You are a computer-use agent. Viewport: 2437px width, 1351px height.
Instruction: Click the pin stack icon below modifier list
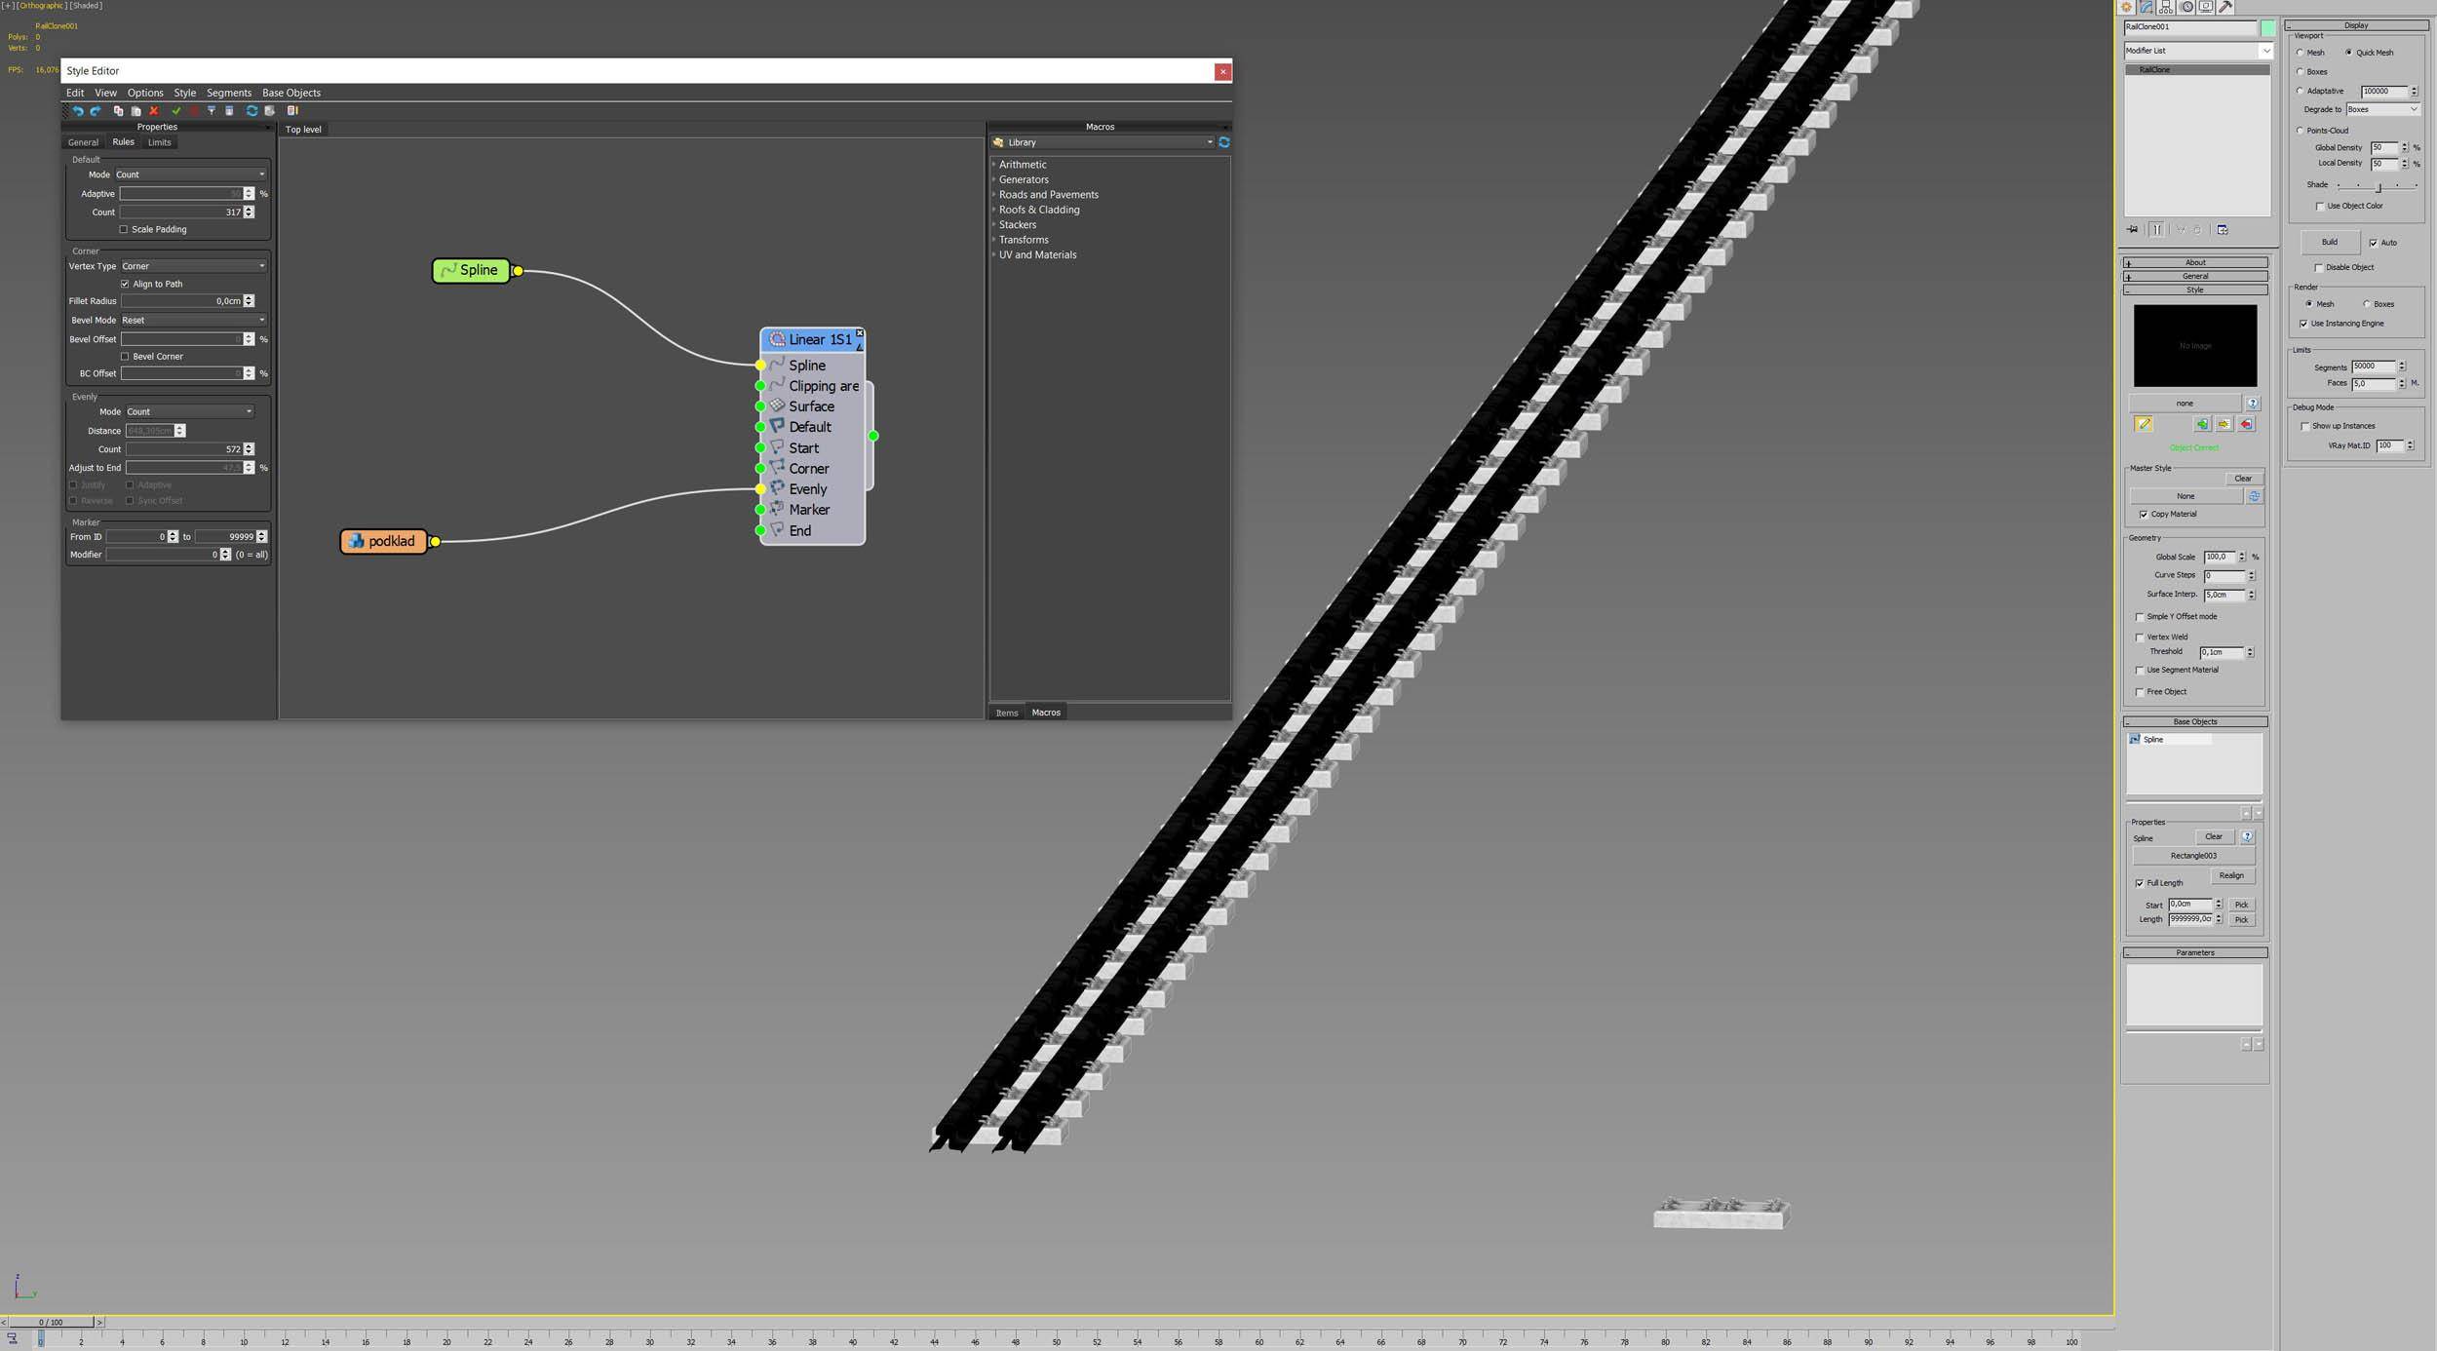2133,230
